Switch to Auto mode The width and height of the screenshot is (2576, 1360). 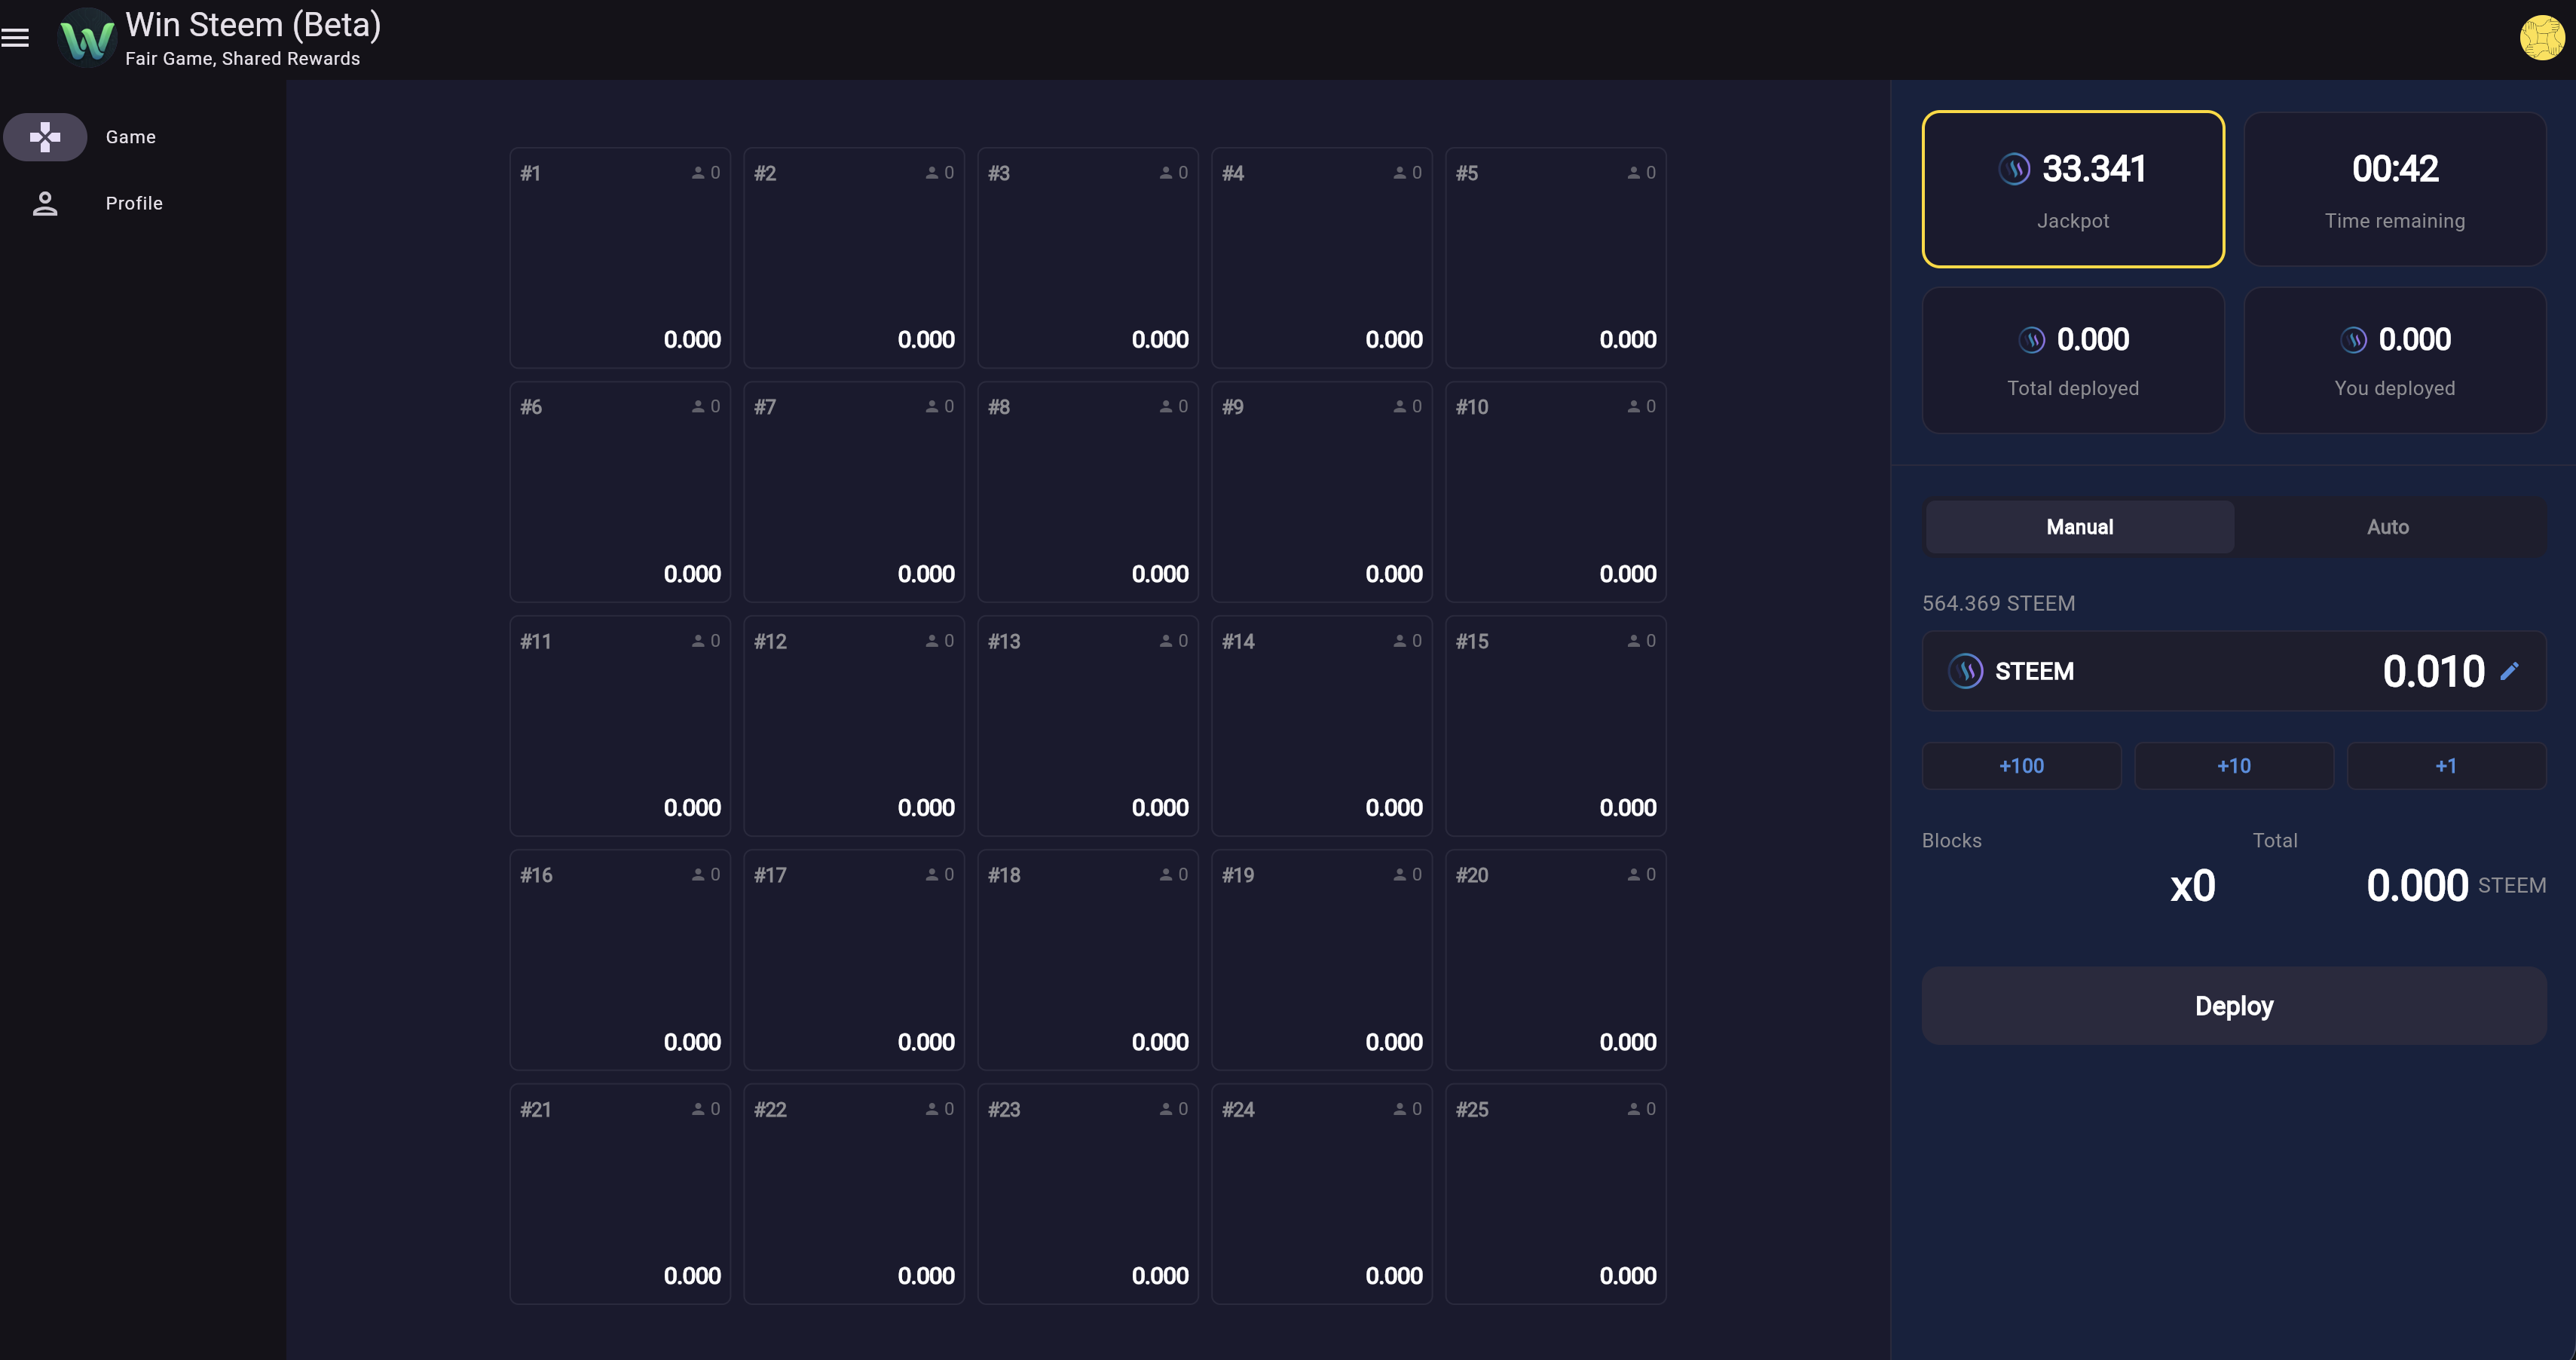click(x=2387, y=527)
